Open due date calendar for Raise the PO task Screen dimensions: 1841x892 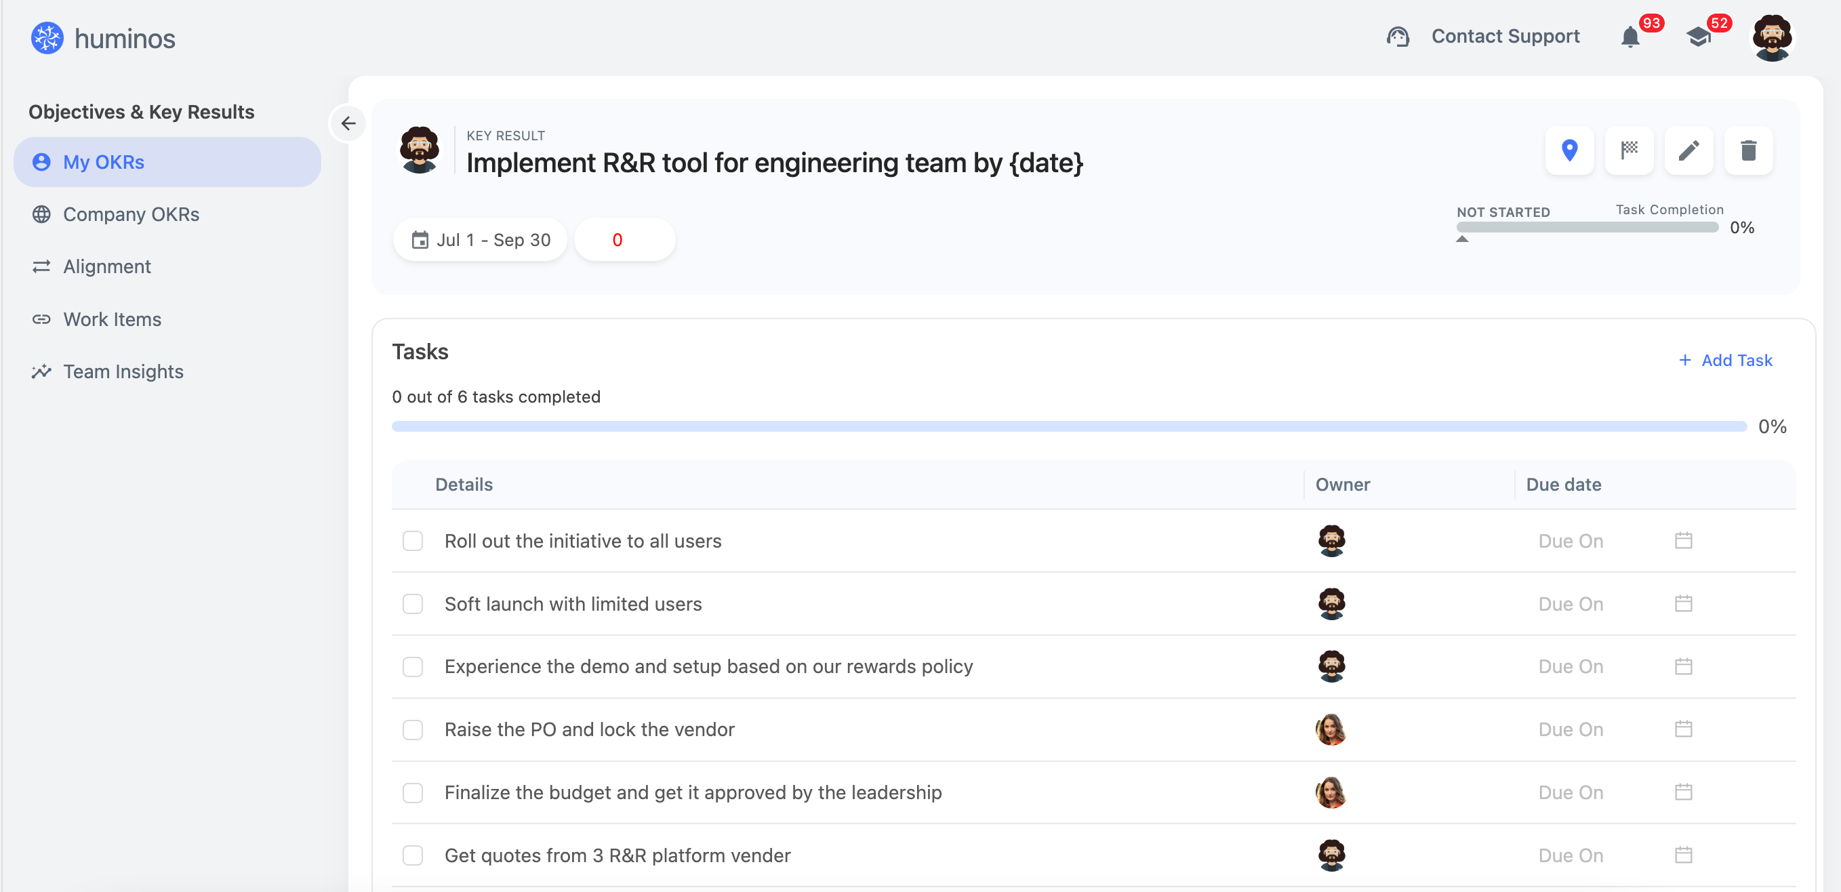(1684, 729)
